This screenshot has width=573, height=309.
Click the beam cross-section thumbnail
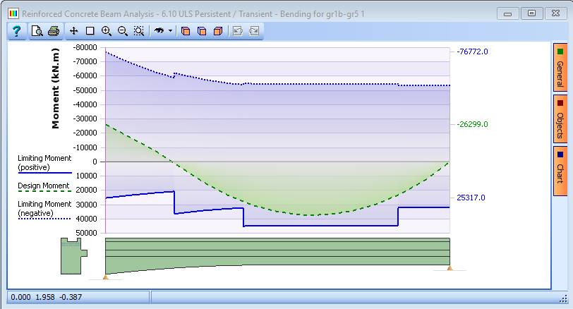coord(74,255)
